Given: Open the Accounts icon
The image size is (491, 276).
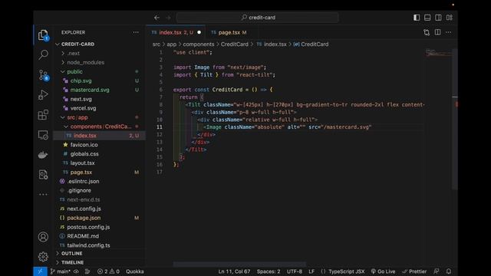Looking at the screenshot, I should [x=43, y=237].
